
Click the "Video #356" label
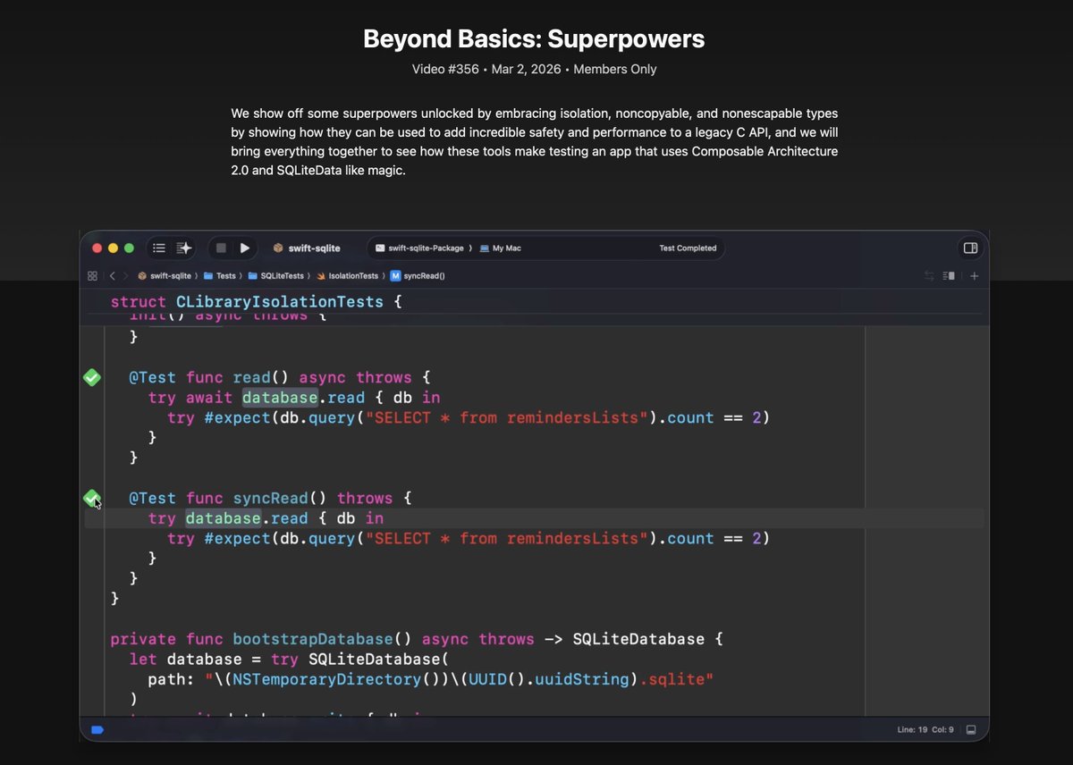coord(445,69)
